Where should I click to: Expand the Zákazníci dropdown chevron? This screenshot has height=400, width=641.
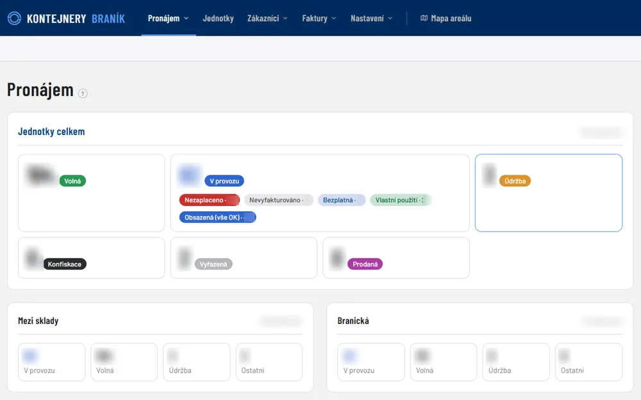(285, 19)
